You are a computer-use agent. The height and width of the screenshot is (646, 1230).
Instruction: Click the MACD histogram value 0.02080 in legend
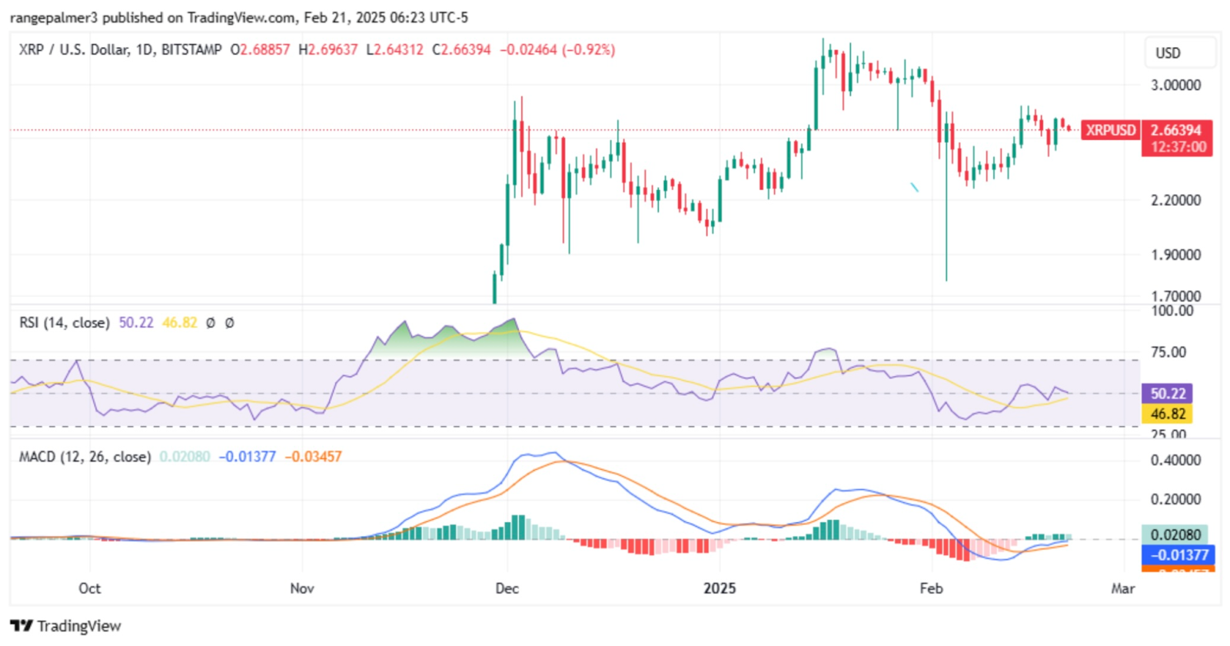[184, 457]
